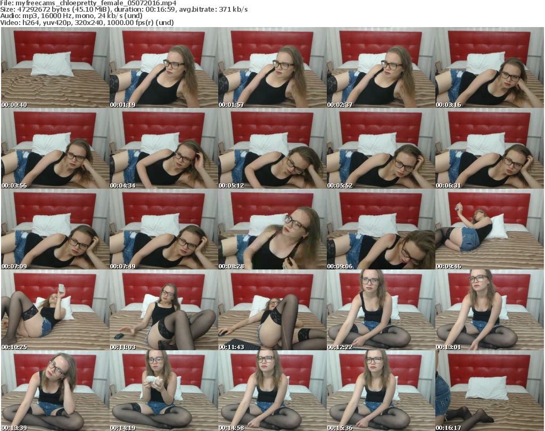Select the frame stamped 00:05:52

pos(381,148)
